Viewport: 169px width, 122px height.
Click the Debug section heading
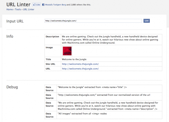(12, 87)
